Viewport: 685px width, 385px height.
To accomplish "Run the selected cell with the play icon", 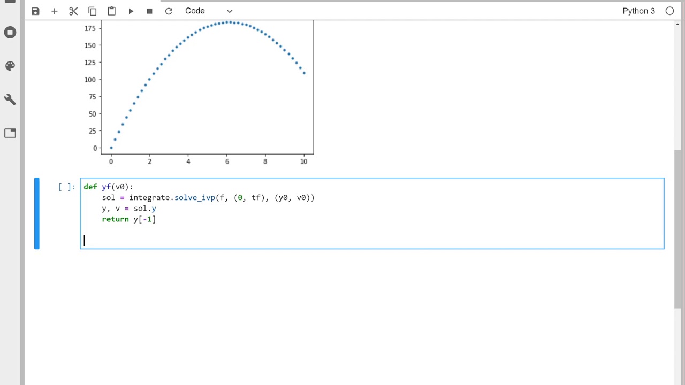I will pos(131,11).
